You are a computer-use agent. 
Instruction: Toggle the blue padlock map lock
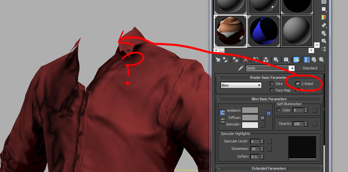(x=269, y=113)
